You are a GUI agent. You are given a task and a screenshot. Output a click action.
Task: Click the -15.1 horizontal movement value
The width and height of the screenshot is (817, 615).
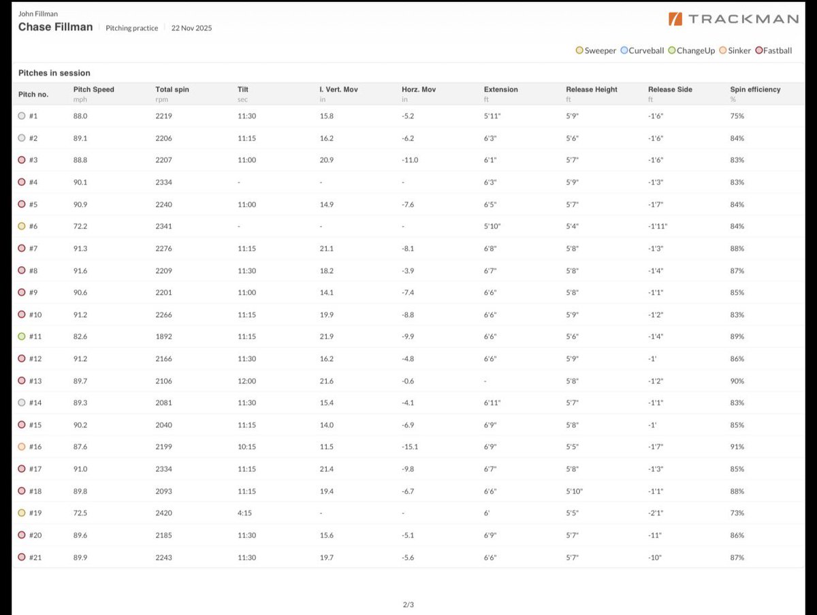click(x=411, y=447)
